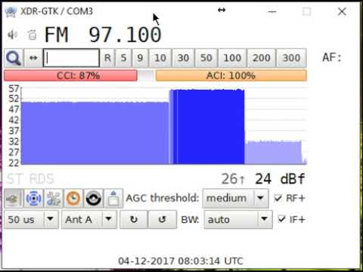Select the 5 step button
The width and height of the screenshot is (363, 272).
pos(123,58)
